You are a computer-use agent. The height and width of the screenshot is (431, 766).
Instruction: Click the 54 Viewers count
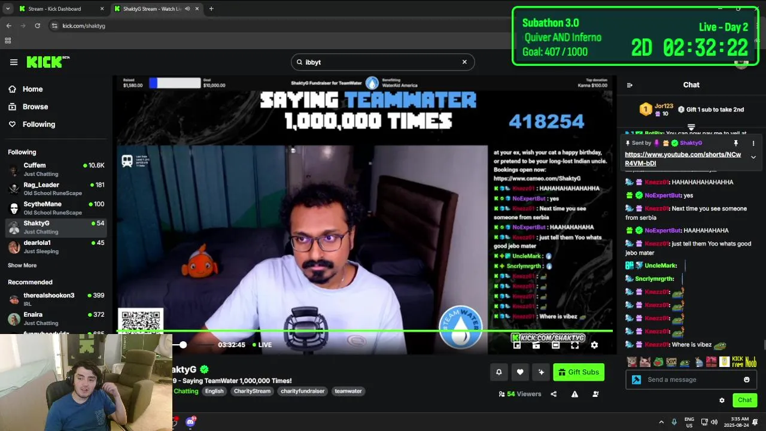(520, 394)
